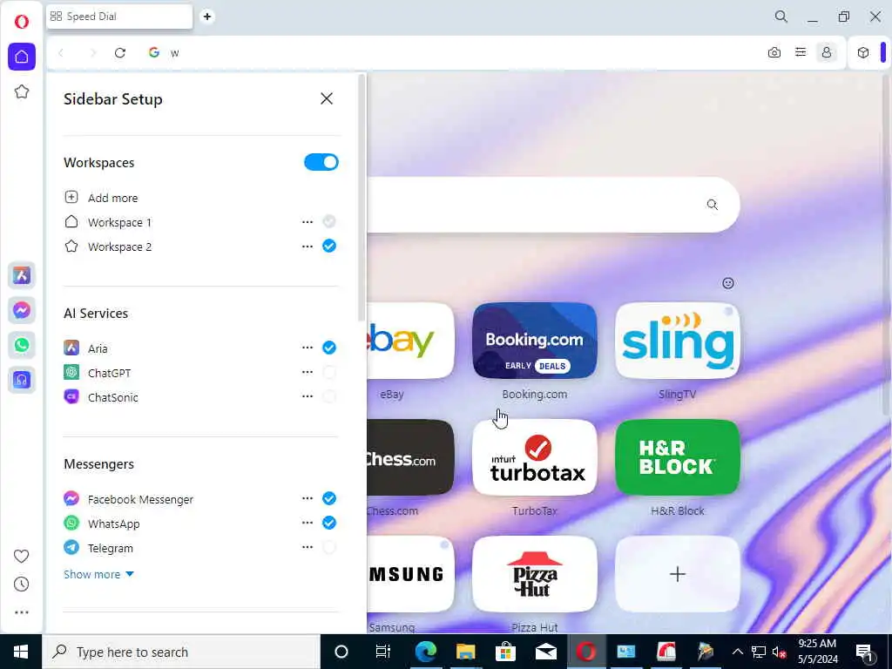Open the Booking.com speed dial tile
This screenshot has height=669, width=892.
(x=535, y=341)
